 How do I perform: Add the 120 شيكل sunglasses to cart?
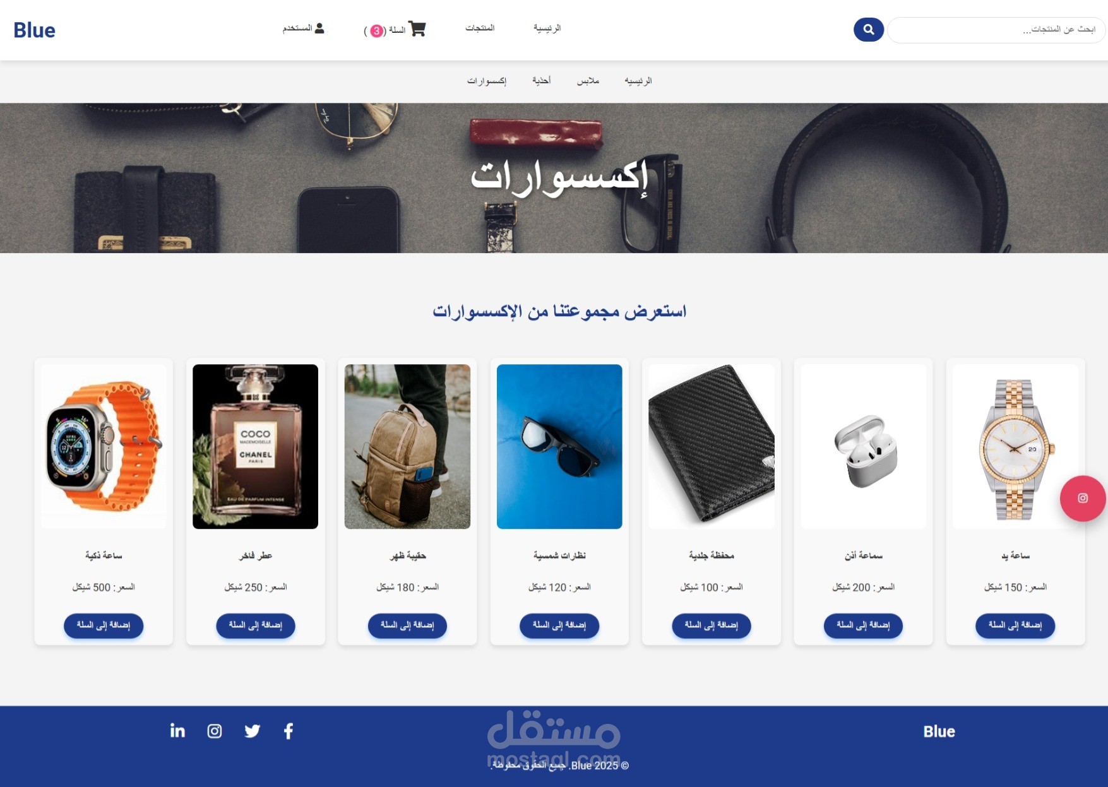click(x=559, y=625)
